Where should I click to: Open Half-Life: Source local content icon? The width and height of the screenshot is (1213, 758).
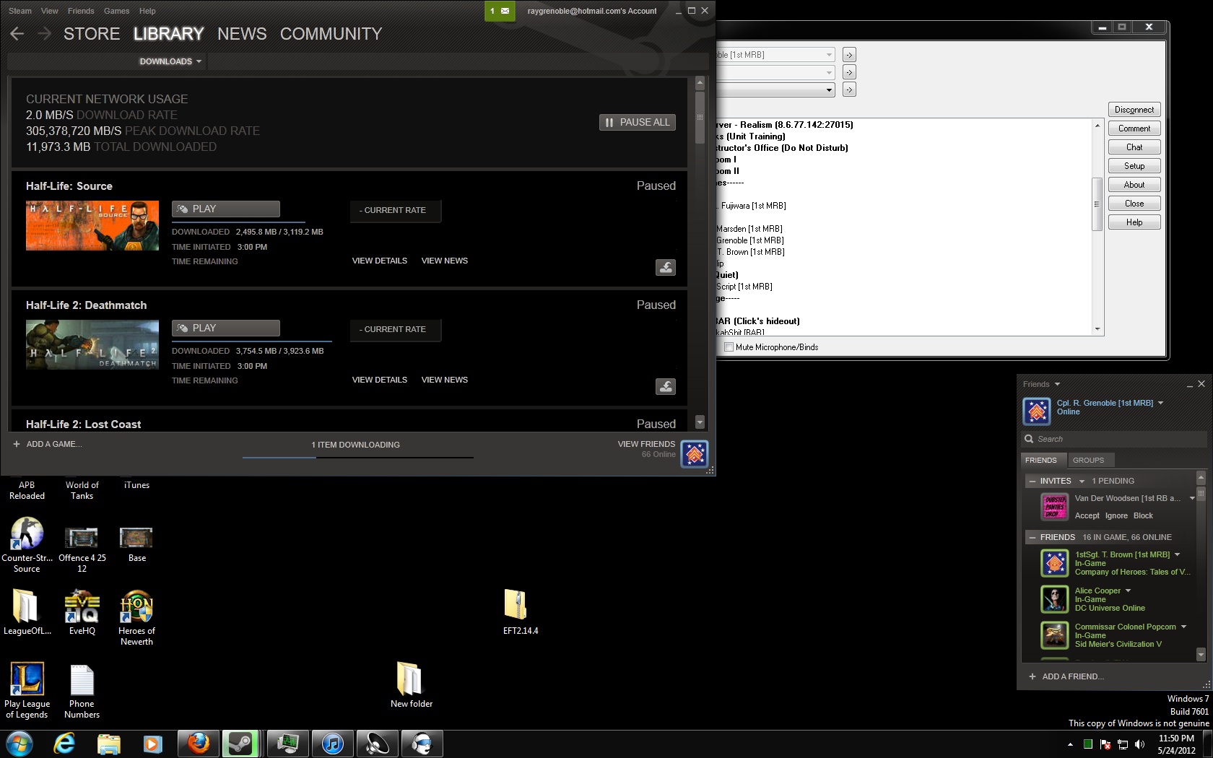[x=666, y=267]
